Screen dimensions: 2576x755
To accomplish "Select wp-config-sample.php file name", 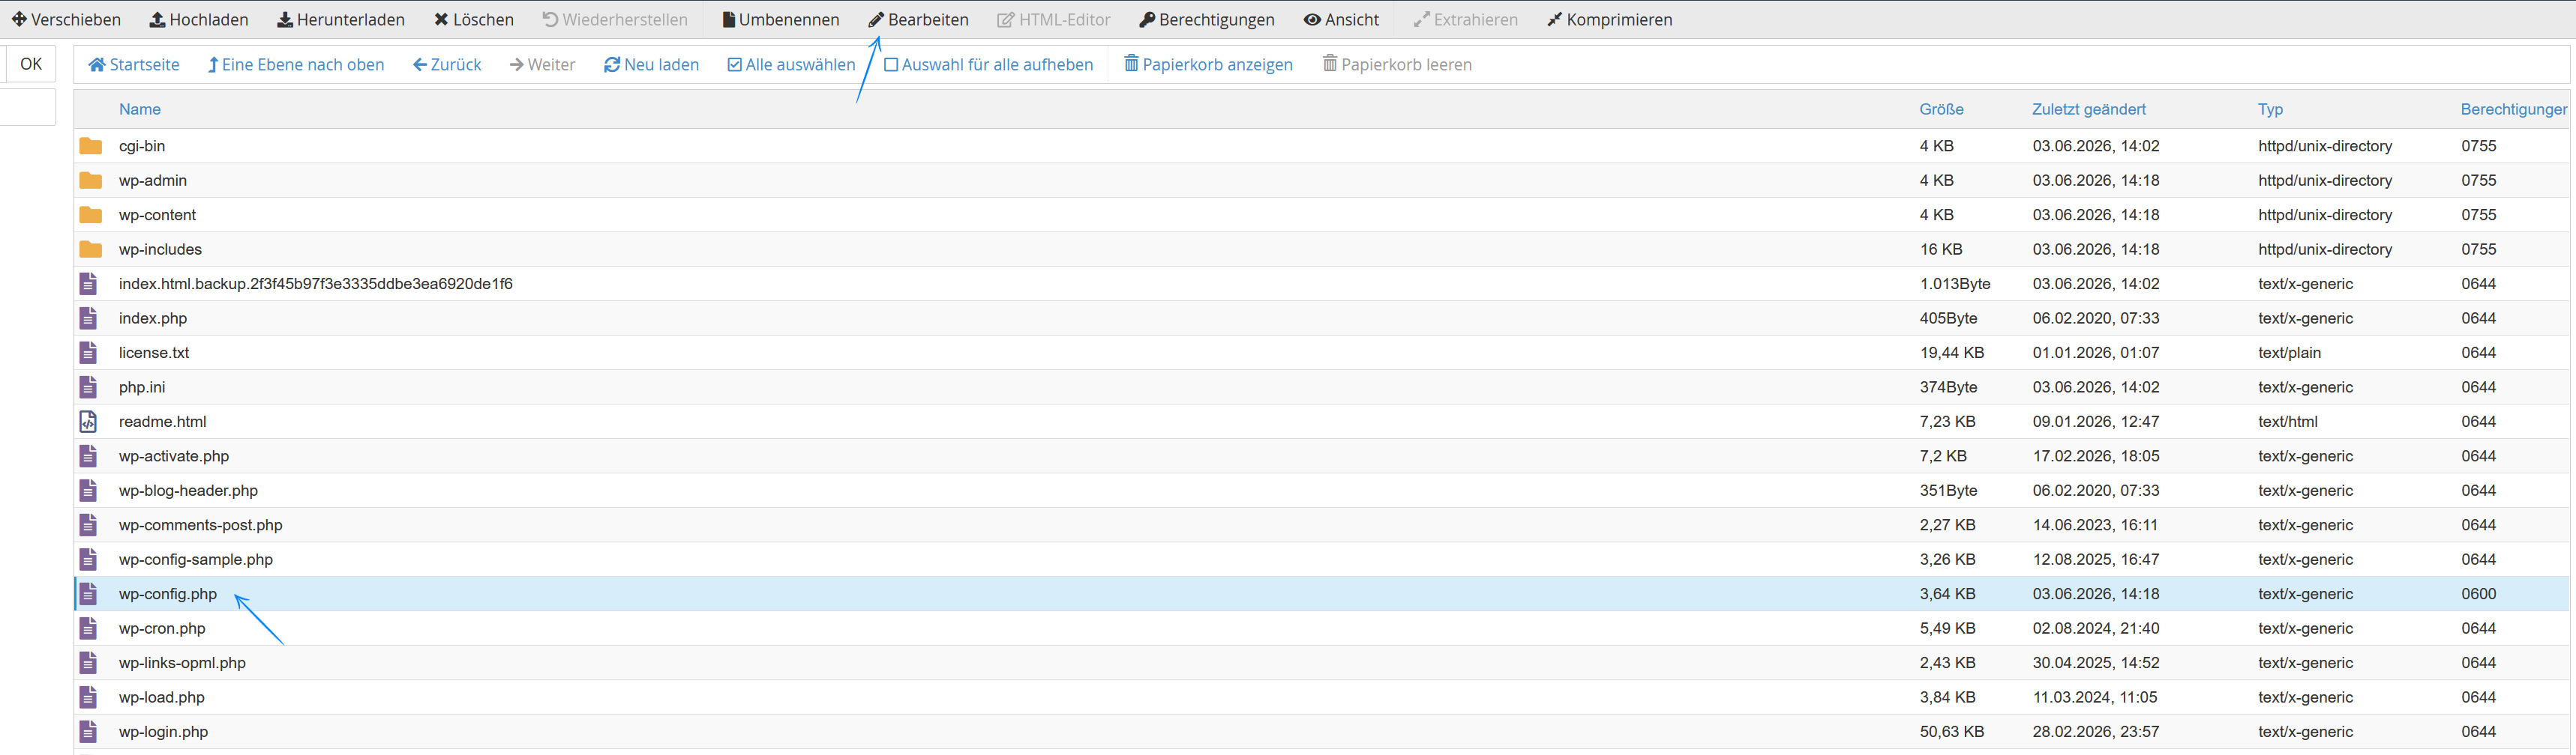I will tap(195, 560).
